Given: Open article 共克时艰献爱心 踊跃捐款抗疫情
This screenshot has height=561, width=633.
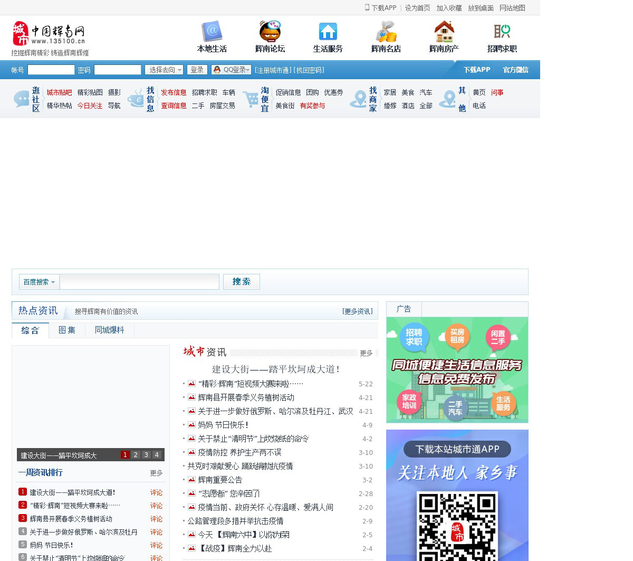Looking at the screenshot, I should click(240, 466).
